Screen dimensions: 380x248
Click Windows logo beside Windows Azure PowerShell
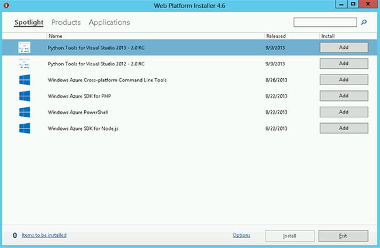(x=25, y=112)
